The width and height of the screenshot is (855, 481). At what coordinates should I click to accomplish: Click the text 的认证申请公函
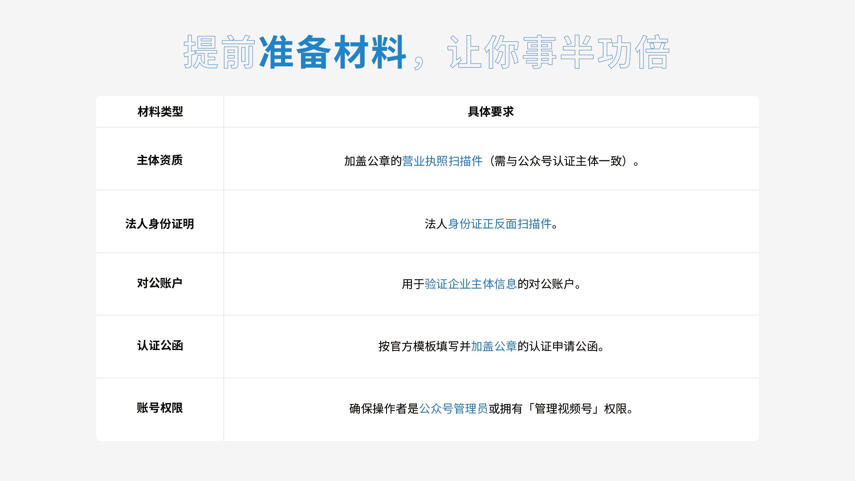558,346
